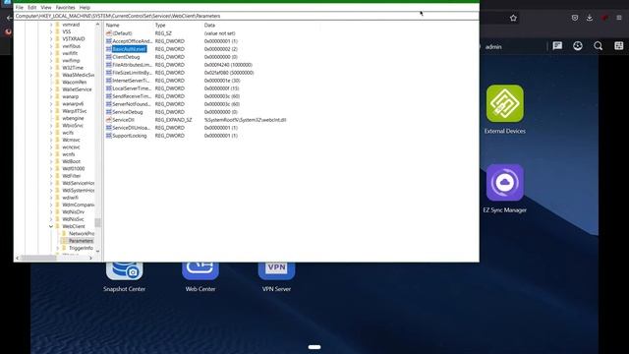
Task: Expand the wanarp tree node
Action: 51,96
